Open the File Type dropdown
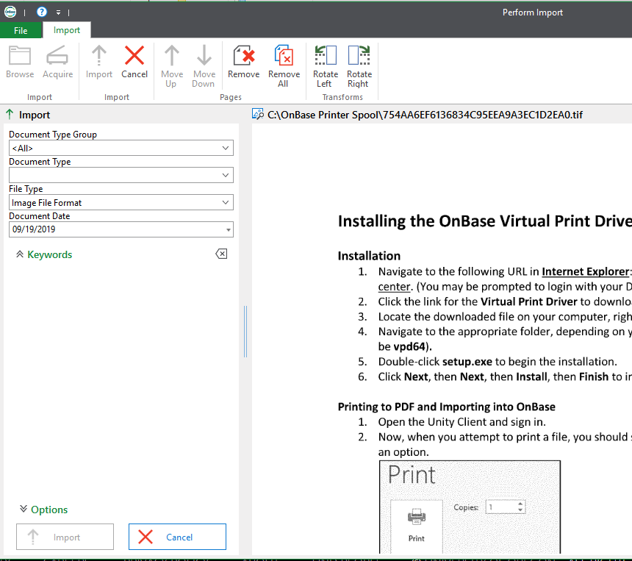632x561 pixels. pos(121,202)
